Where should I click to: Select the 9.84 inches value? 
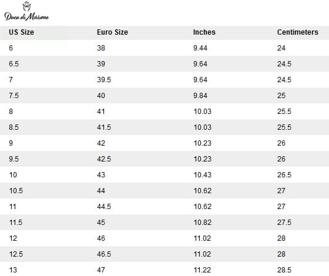point(200,96)
